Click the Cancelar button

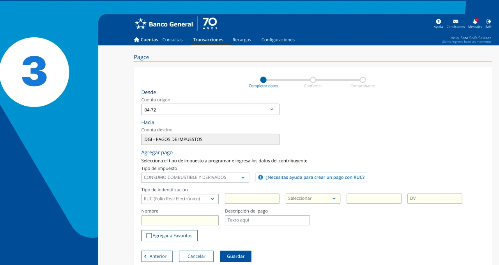(196, 256)
